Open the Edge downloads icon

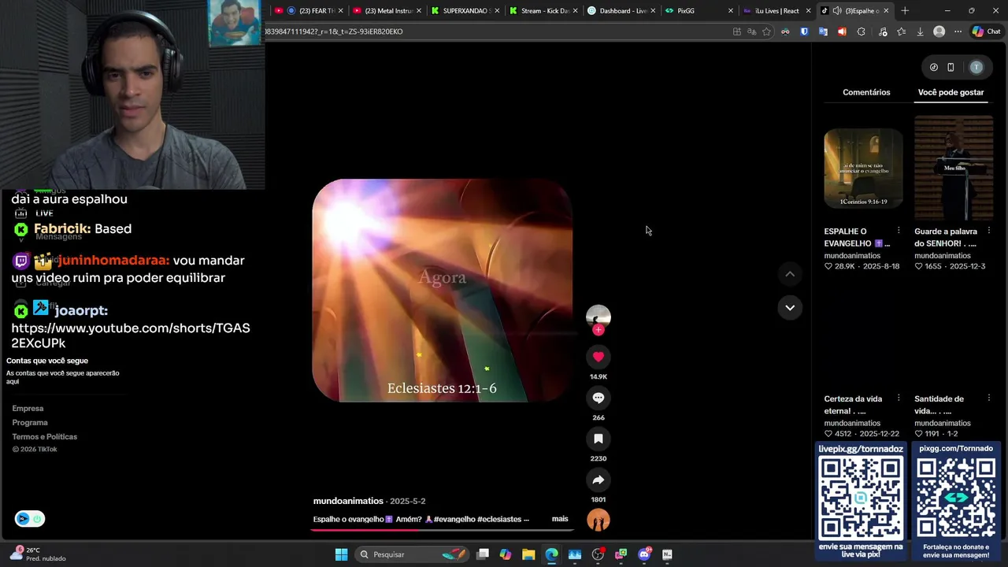pyautogui.click(x=920, y=31)
